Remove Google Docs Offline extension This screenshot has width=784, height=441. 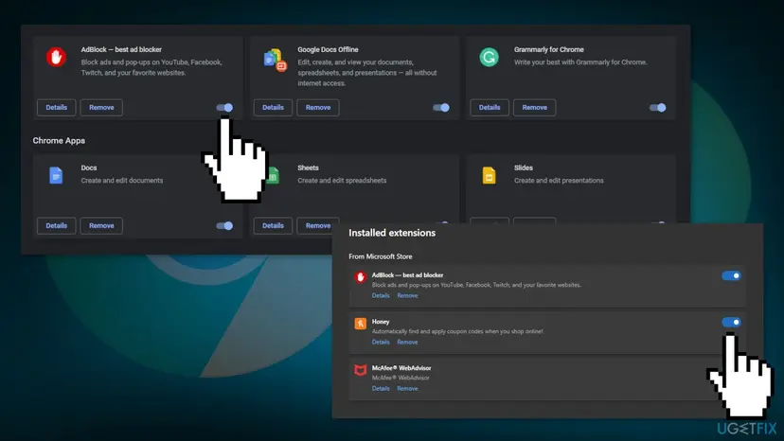click(x=318, y=108)
